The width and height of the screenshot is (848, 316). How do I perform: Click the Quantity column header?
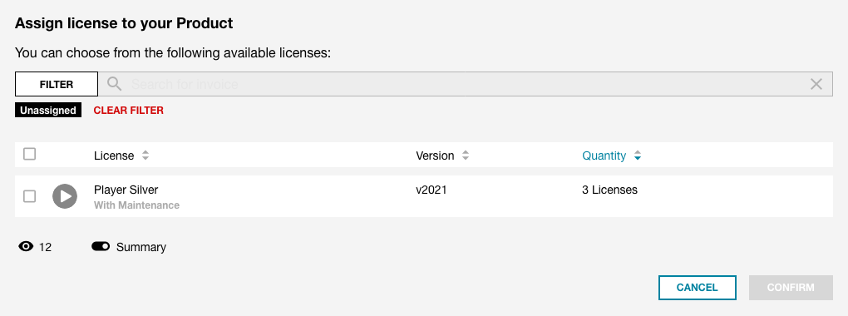click(x=604, y=156)
